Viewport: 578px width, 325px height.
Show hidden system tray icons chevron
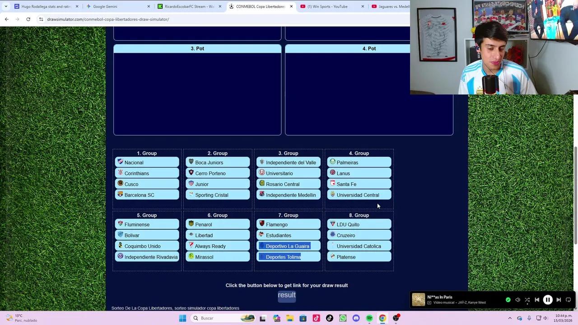coord(510,318)
